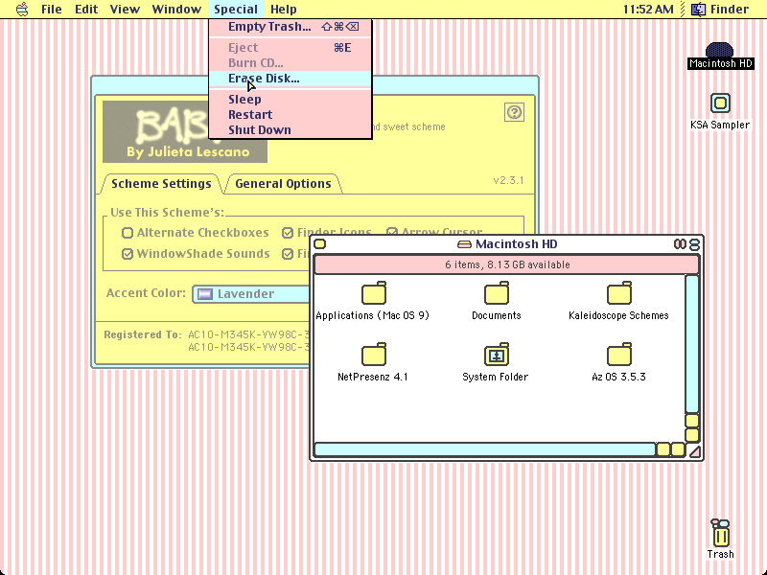Switch to the General Options tab

[x=283, y=184]
